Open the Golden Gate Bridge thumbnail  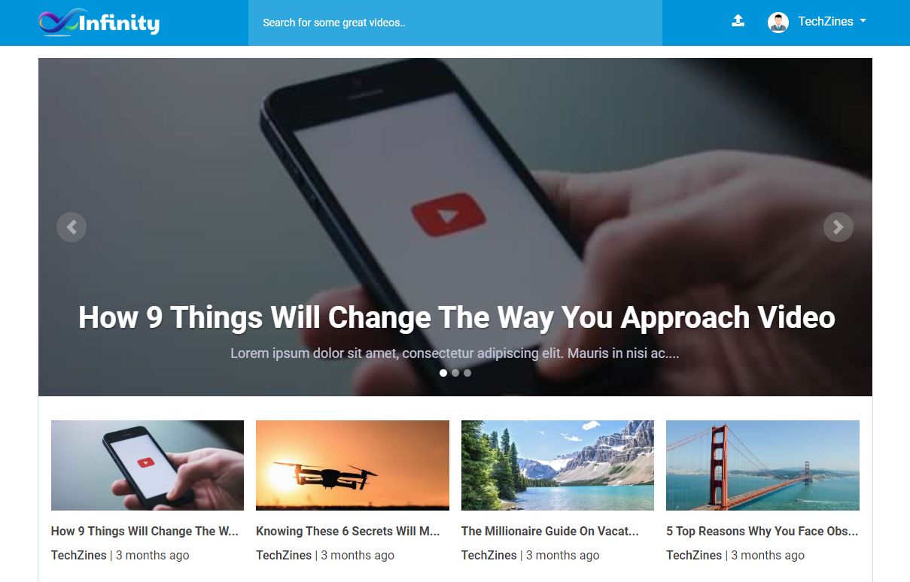(762, 465)
